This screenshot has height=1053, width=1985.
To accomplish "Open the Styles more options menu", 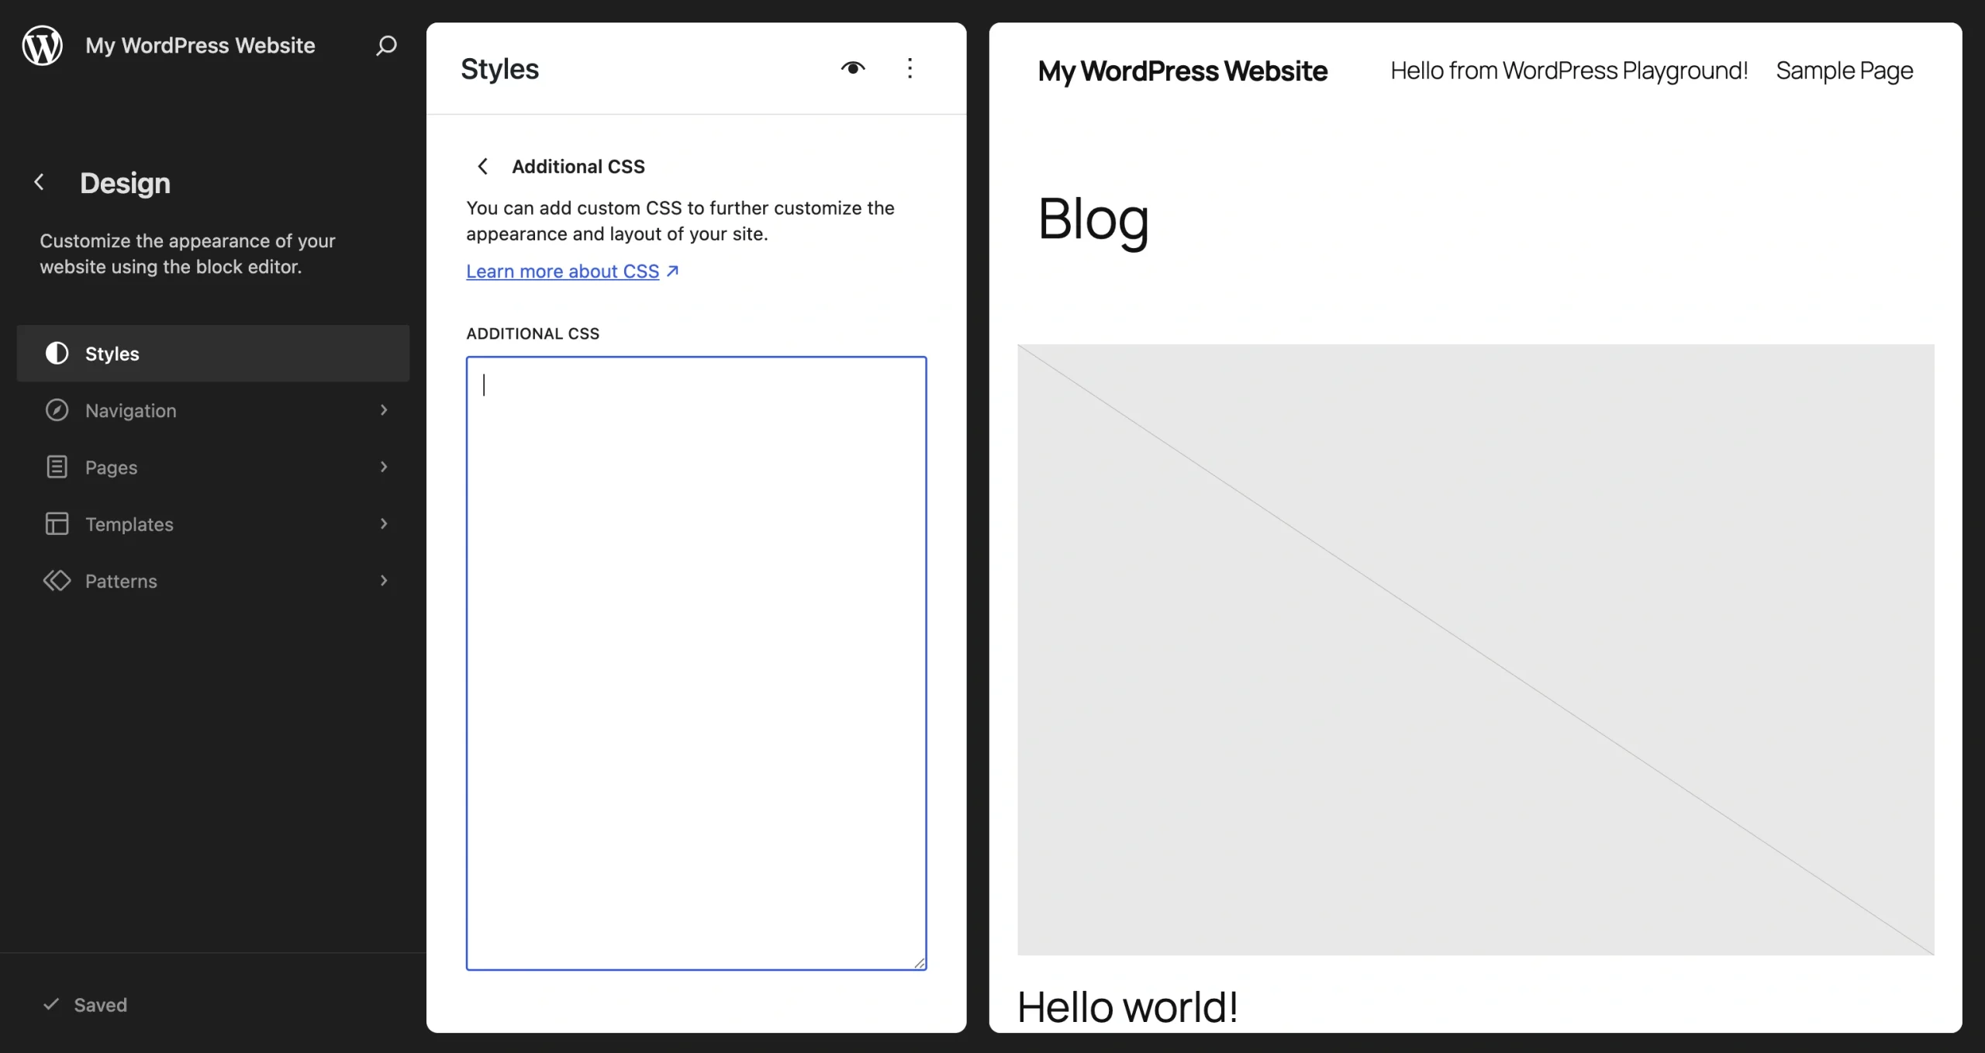I will tap(910, 68).
